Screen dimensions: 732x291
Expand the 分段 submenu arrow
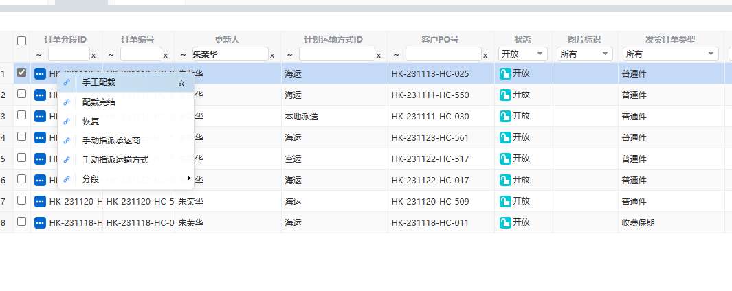coord(188,178)
